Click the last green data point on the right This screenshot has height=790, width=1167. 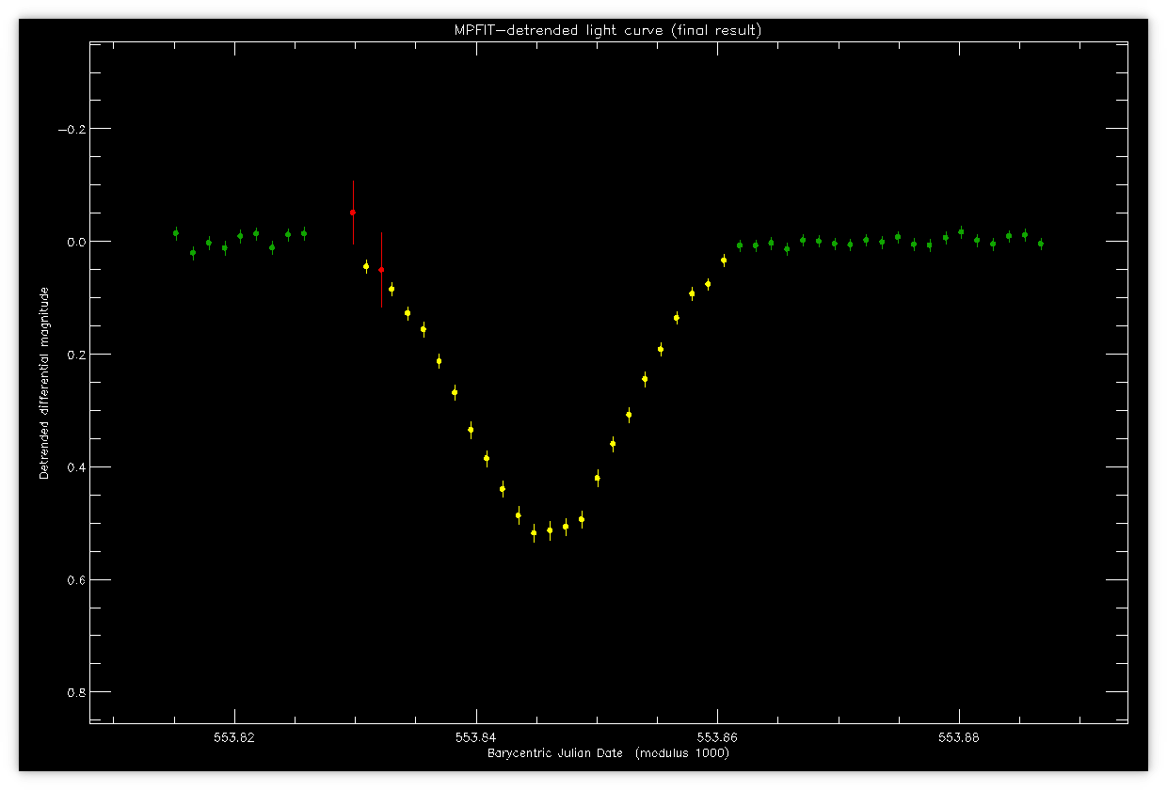1041,244
